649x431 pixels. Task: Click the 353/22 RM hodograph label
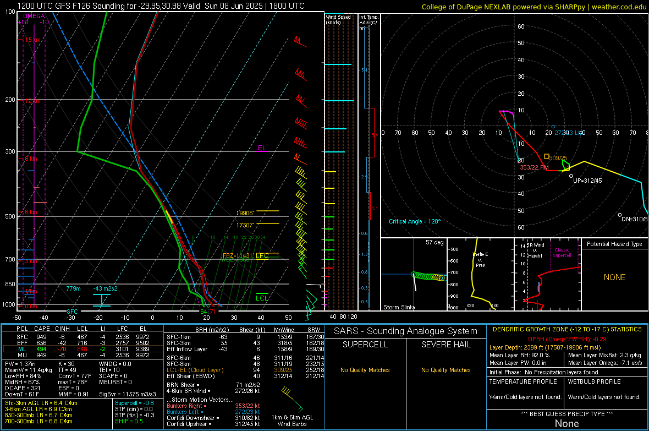534,167
